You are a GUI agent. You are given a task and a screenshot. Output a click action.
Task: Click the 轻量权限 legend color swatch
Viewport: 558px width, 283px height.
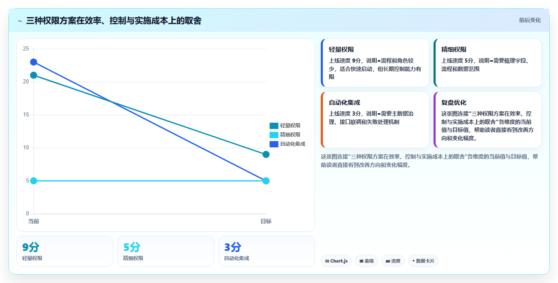coord(274,126)
